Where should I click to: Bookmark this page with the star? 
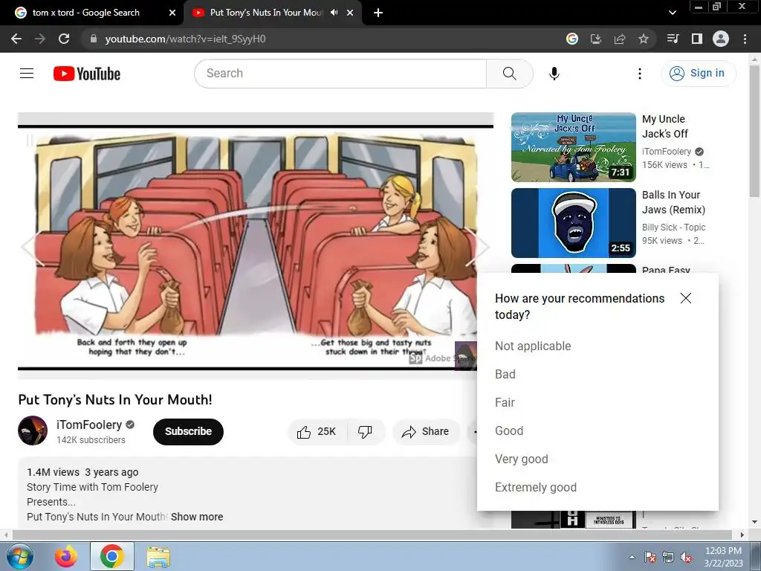[644, 39]
